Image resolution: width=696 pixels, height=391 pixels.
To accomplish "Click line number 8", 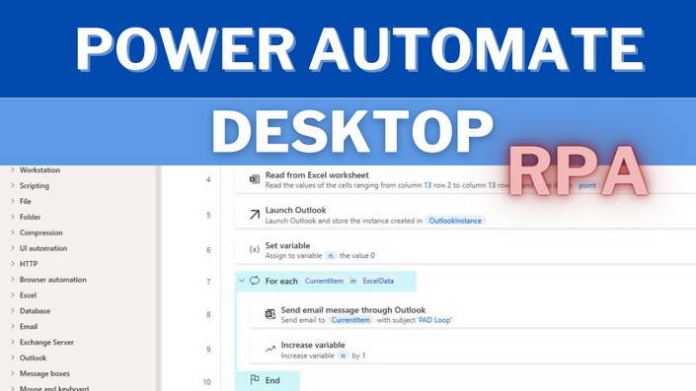I will (208, 314).
